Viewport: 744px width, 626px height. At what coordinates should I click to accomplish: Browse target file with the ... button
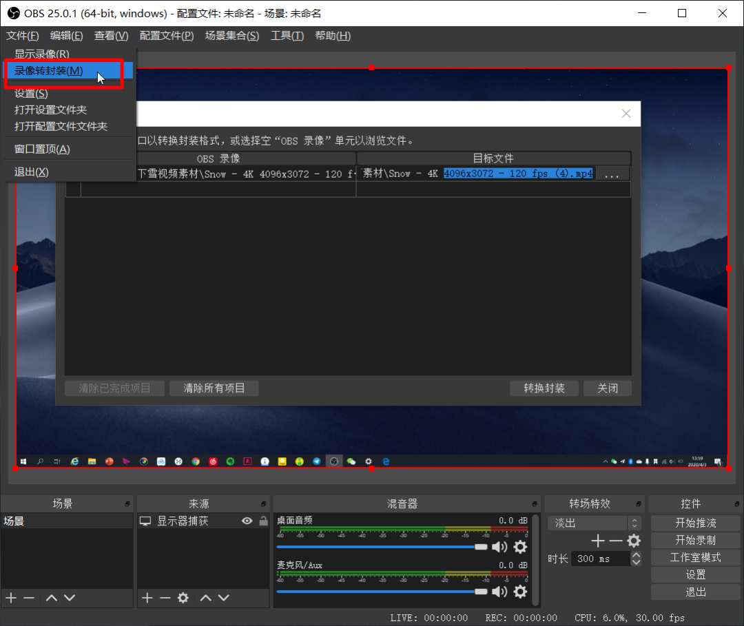[x=612, y=174]
